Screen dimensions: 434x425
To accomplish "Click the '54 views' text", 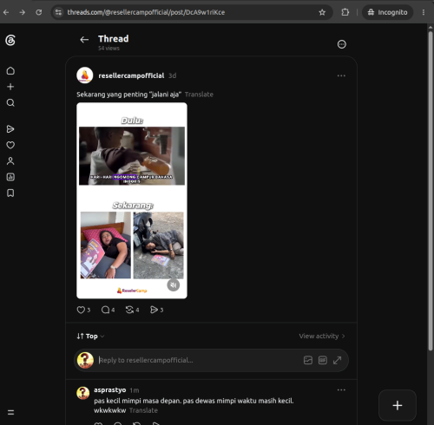I will click(108, 49).
